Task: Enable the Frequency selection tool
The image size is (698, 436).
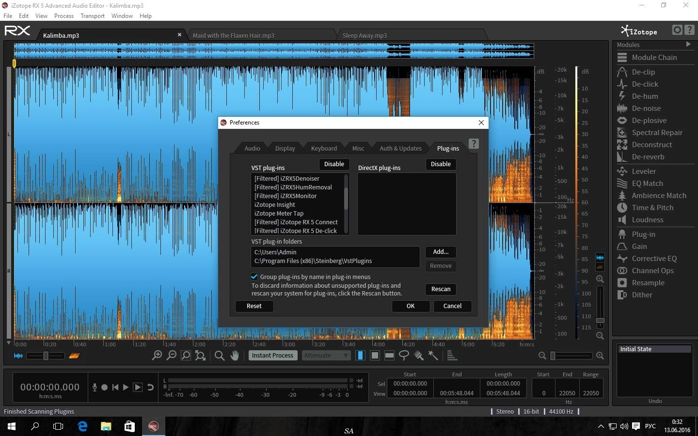Action: (389, 356)
